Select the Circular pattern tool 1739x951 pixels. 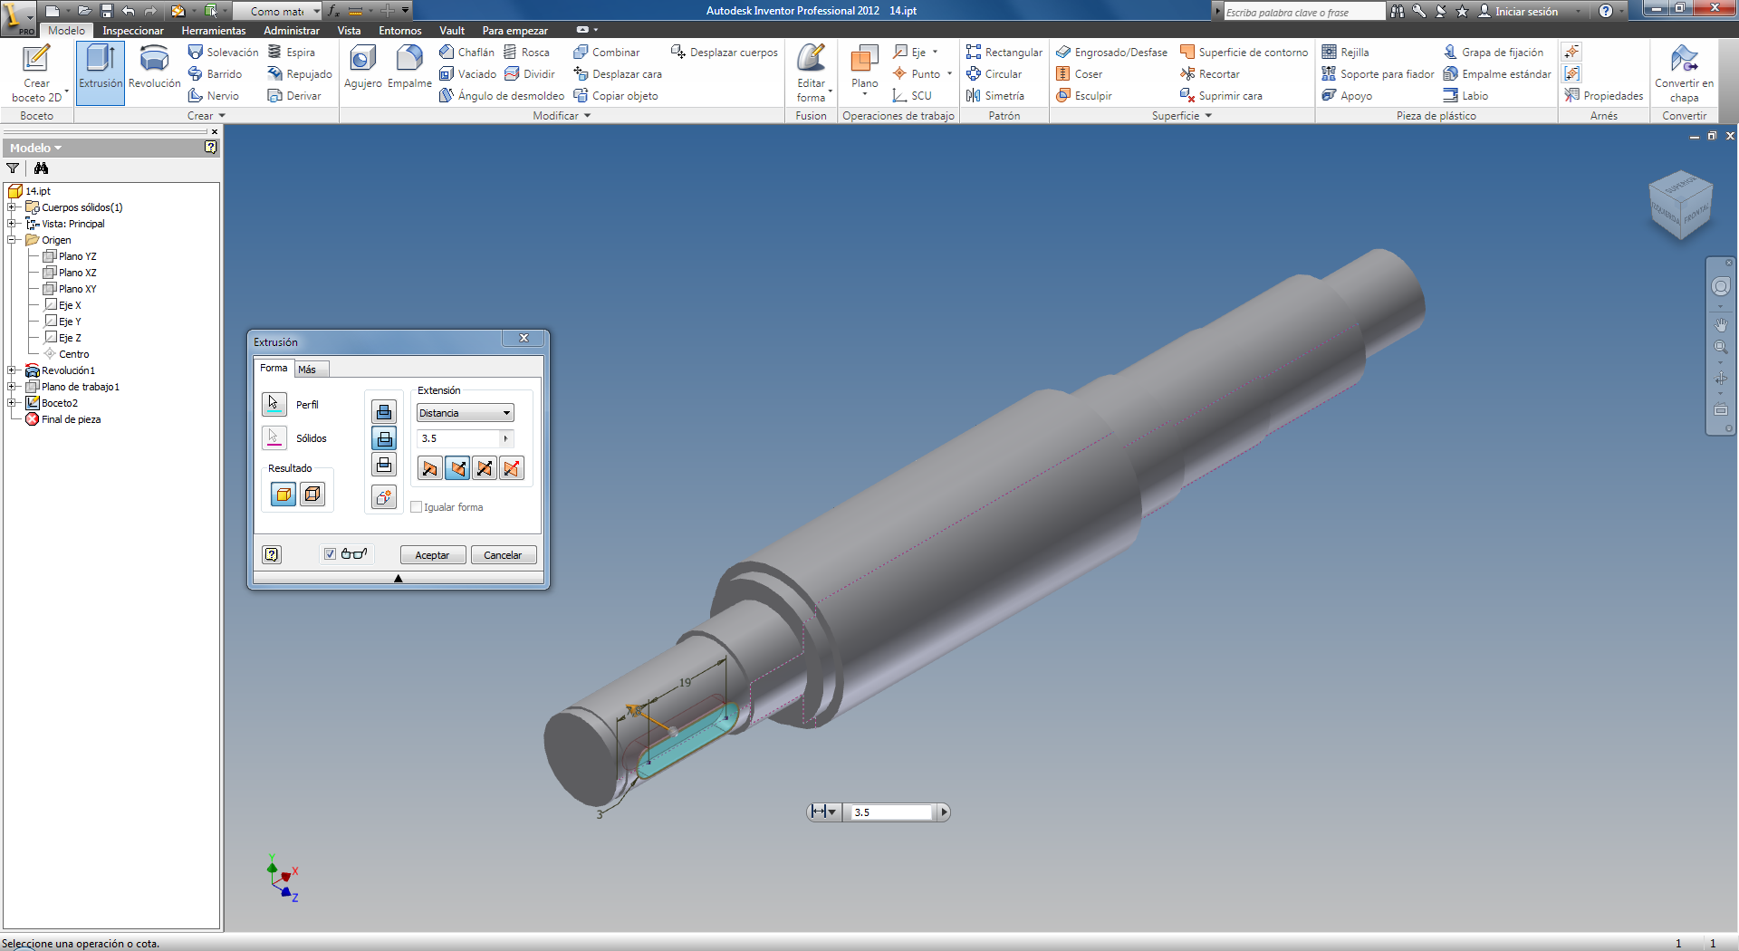click(x=994, y=74)
